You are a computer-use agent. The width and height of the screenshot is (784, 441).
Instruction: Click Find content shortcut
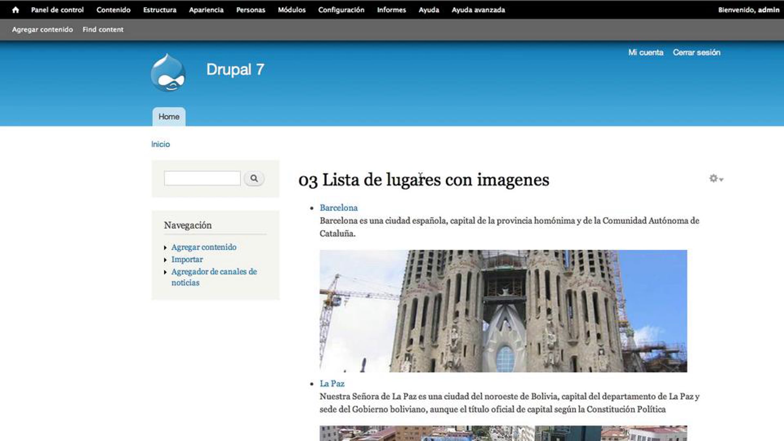click(x=103, y=29)
